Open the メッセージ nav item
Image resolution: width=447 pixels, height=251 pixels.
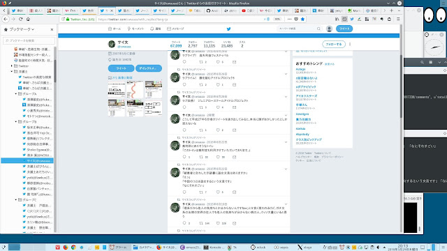tap(175, 29)
